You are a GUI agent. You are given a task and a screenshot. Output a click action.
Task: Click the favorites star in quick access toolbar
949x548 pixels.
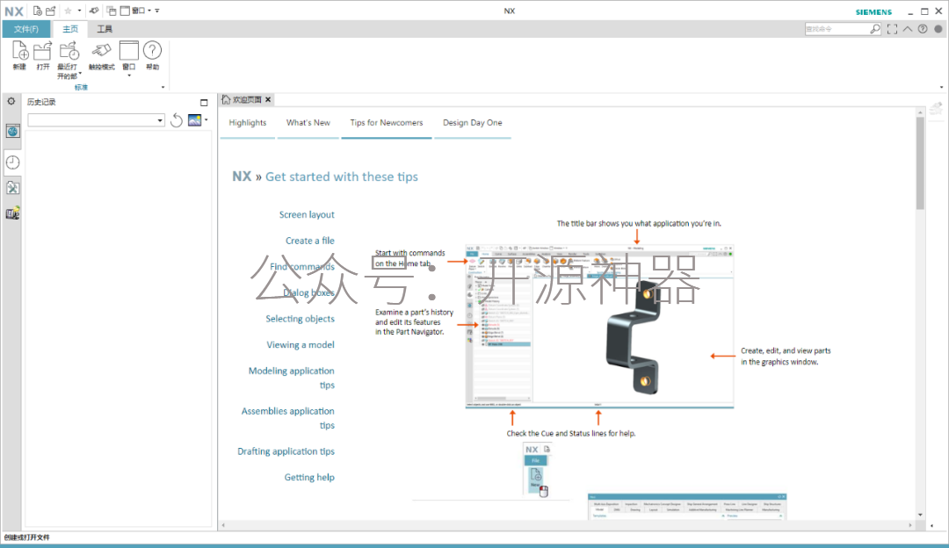pos(69,11)
